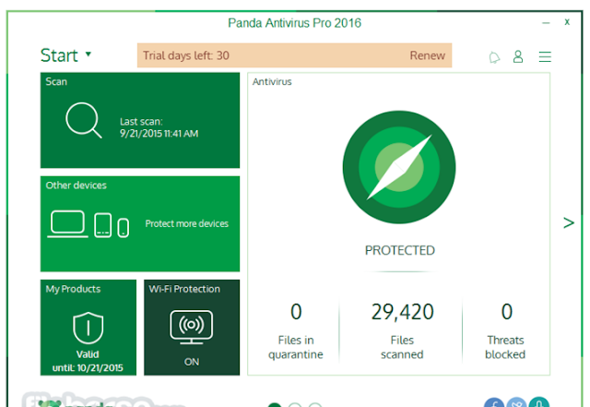This screenshot has width=590, height=407.
Task: Click the Wi-Fi Protection ON status
Action: [x=192, y=362]
